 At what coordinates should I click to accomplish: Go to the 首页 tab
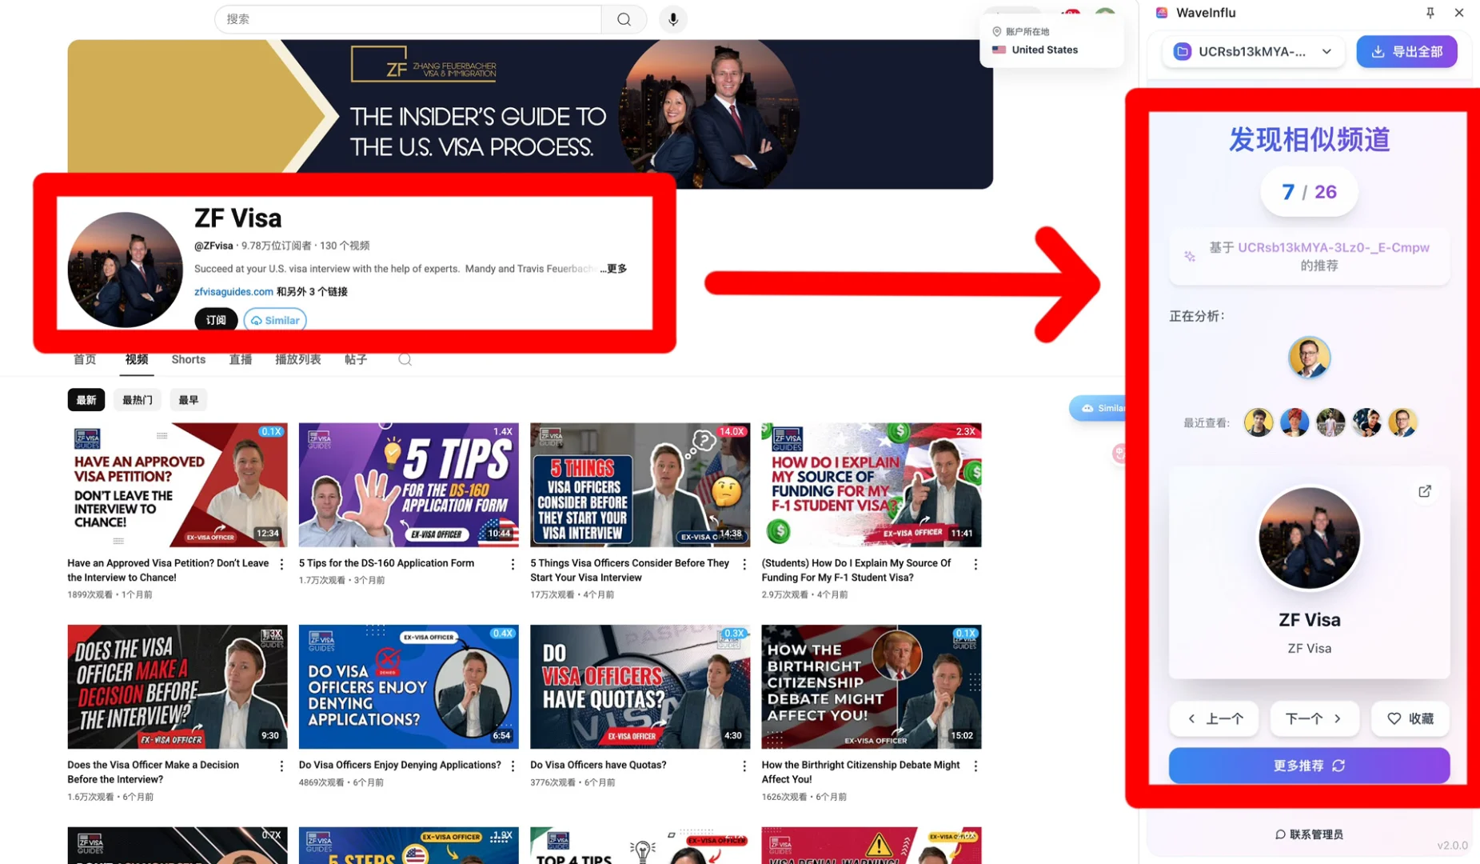(x=85, y=360)
